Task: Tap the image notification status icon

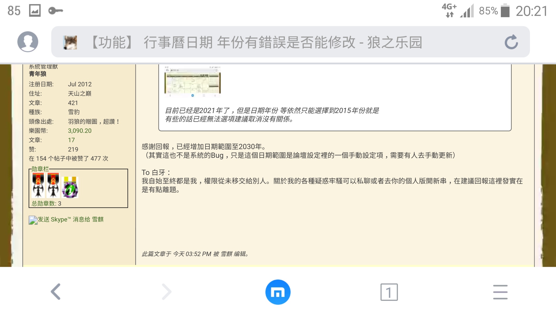Action: click(35, 11)
